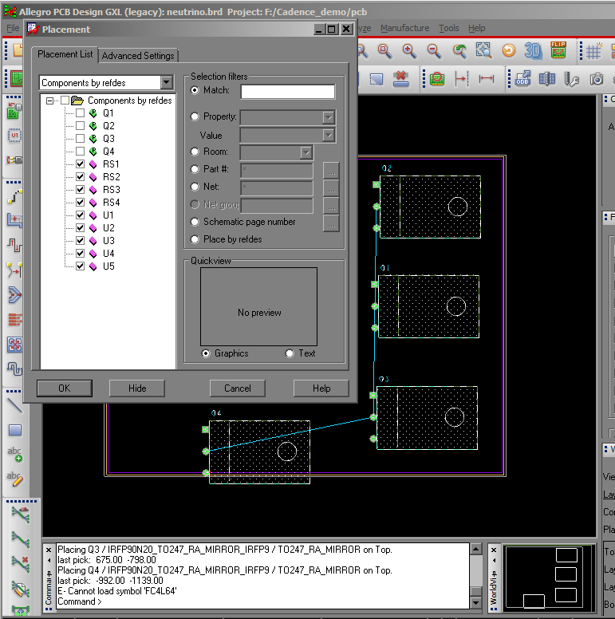Click the Hide button
Screen dimensions: 615x619
click(x=137, y=388)
